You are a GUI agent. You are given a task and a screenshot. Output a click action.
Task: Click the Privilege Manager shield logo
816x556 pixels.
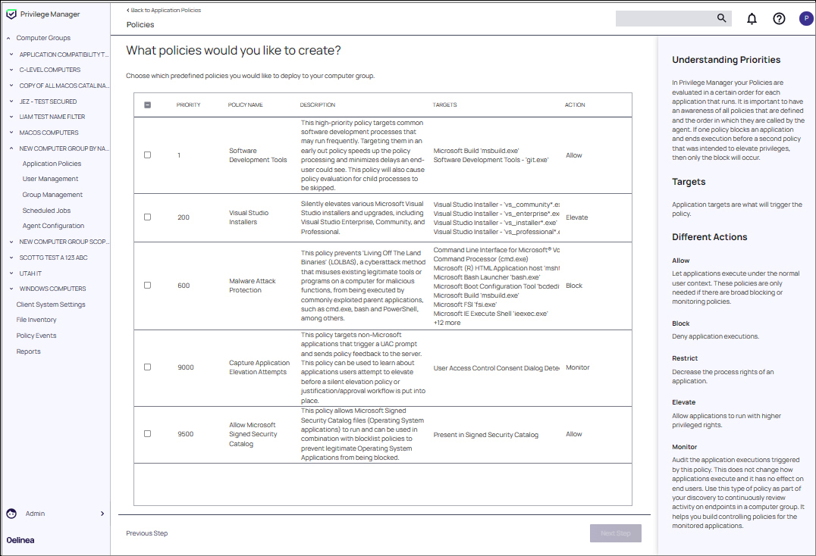10,13
